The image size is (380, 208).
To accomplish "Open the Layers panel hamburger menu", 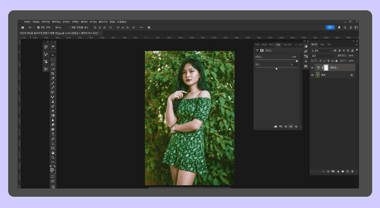I will click(357, 44).
